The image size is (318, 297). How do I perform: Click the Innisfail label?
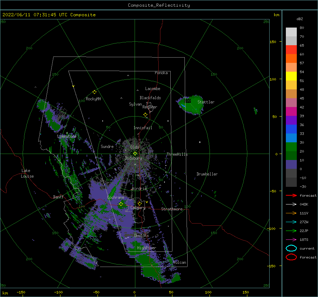pos(143,128)
